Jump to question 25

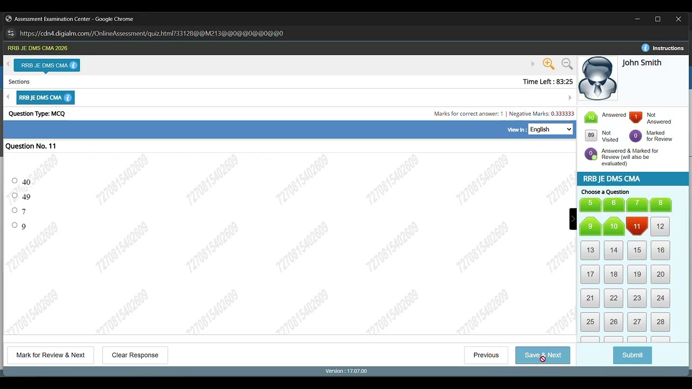pyautogui.click(x=590, y=321)
